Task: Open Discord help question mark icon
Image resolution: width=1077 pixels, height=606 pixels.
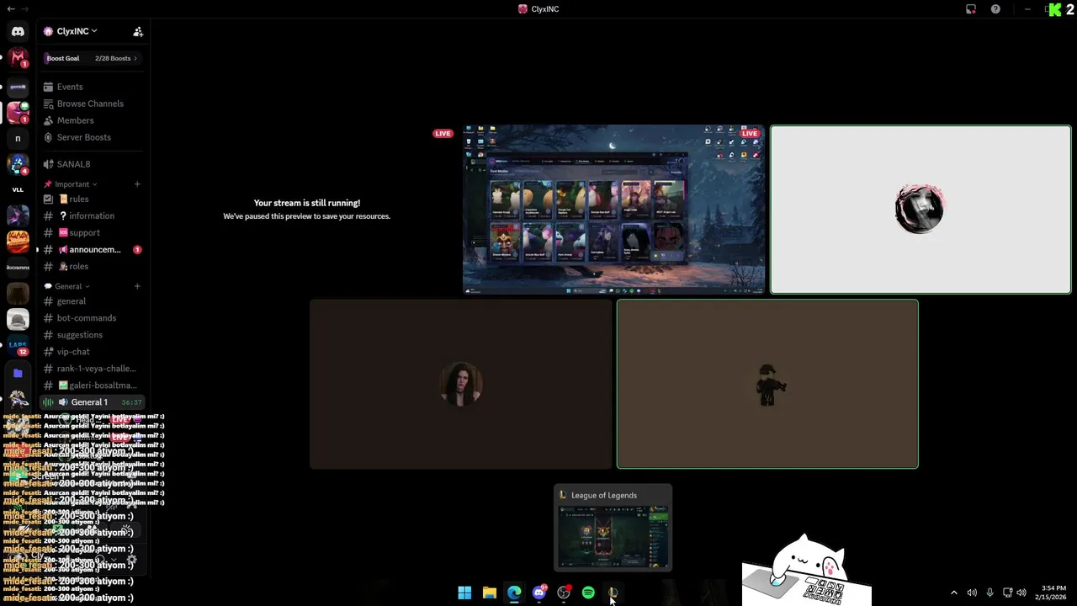Action: [x=995, y=9]
